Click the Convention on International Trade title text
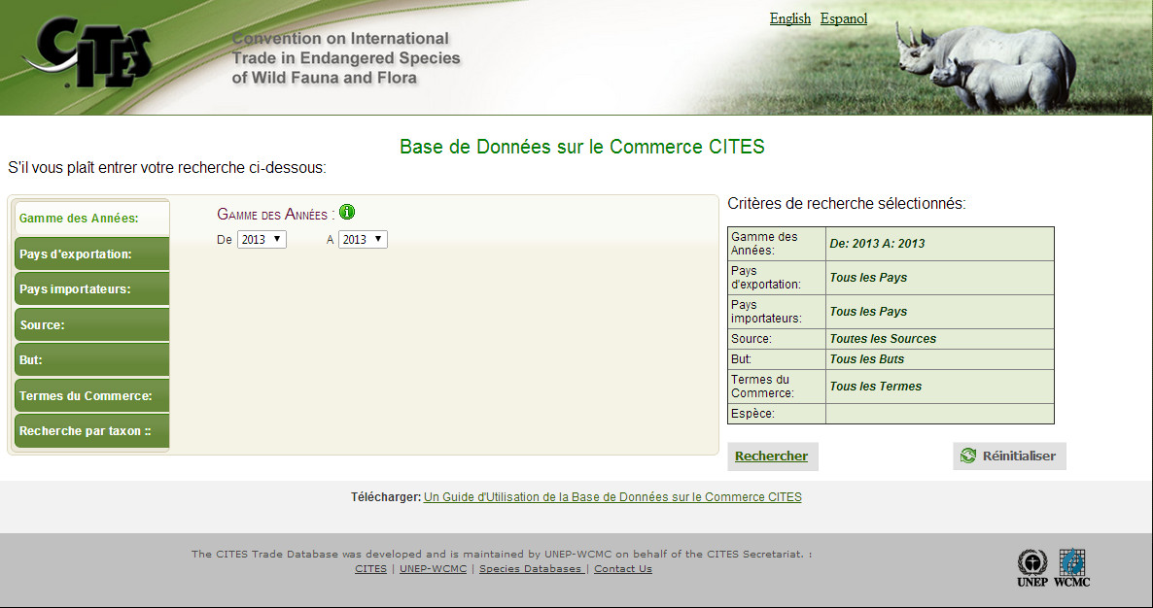This screenshot has height=608, width=1153. tap(345, 58)
